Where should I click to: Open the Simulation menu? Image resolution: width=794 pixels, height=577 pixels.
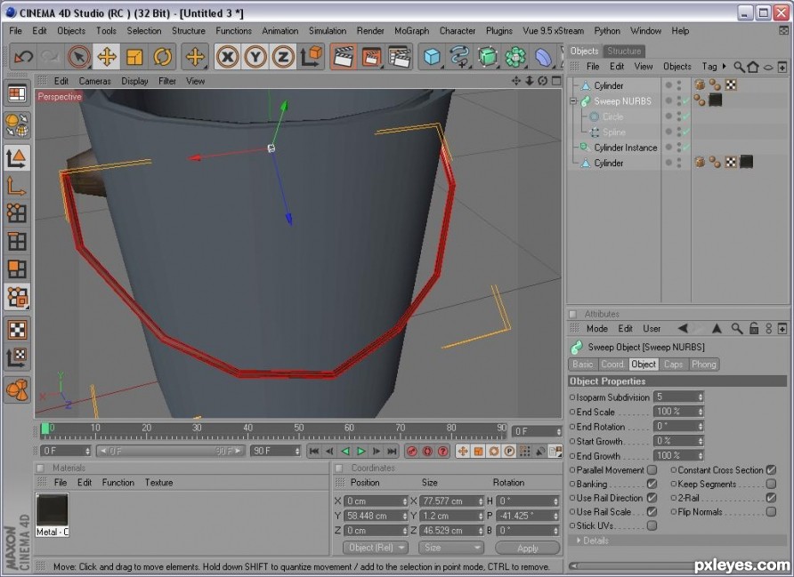tap(328, 31)
